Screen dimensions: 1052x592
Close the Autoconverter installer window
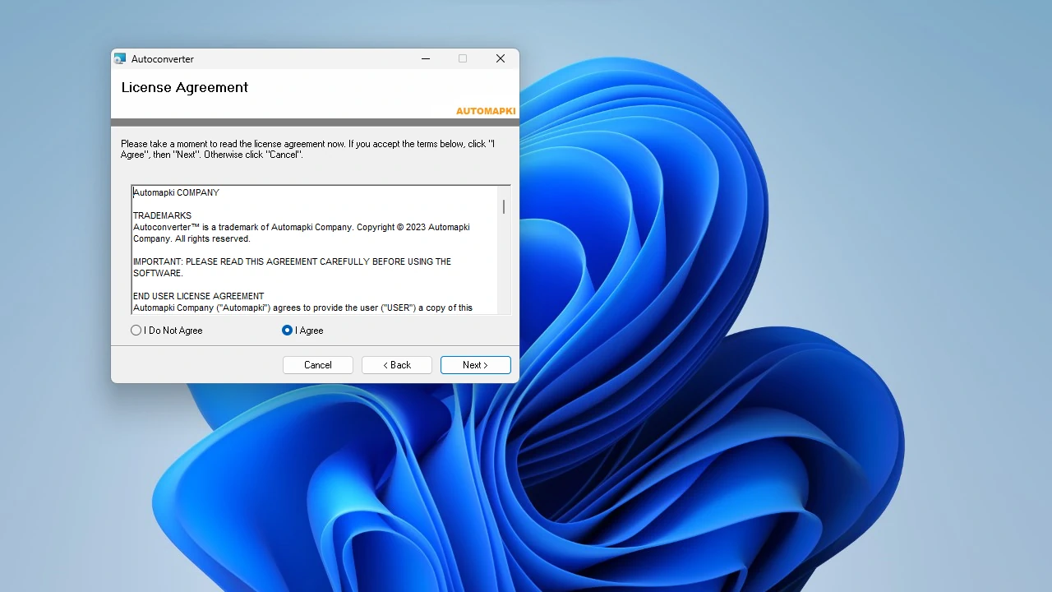click(x=501, y=59)
